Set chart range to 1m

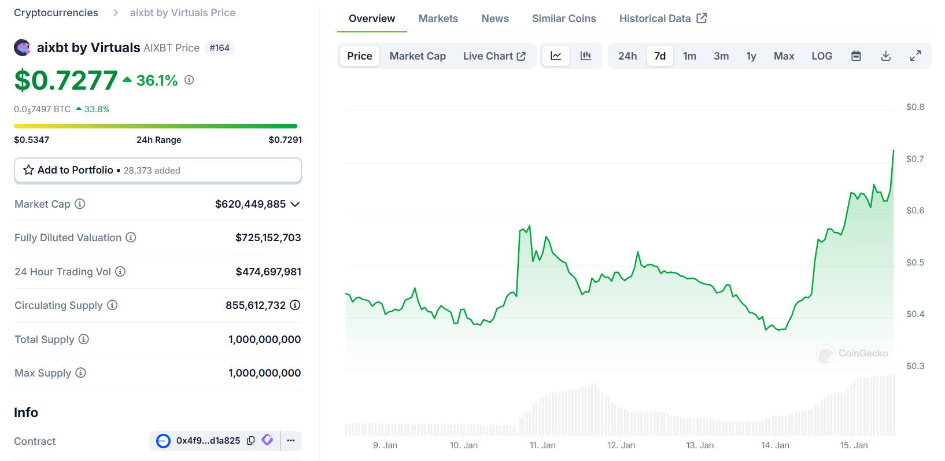pyautogui.click(x=689, y=56)
